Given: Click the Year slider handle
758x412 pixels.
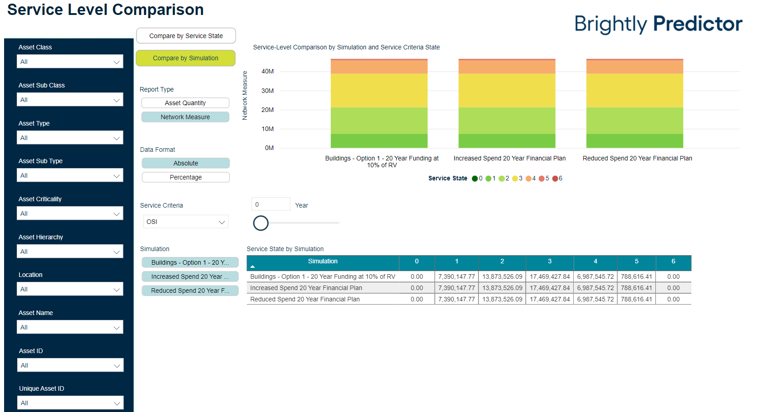Looking at the screenshot, I should pyautogui.click(x=261, y=223).
